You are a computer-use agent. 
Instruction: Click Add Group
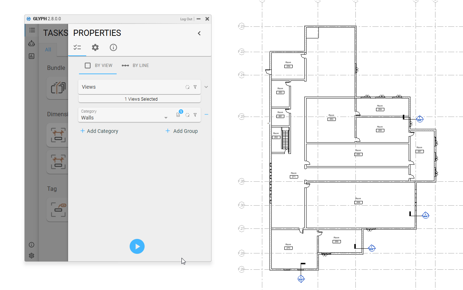(182, 131)
